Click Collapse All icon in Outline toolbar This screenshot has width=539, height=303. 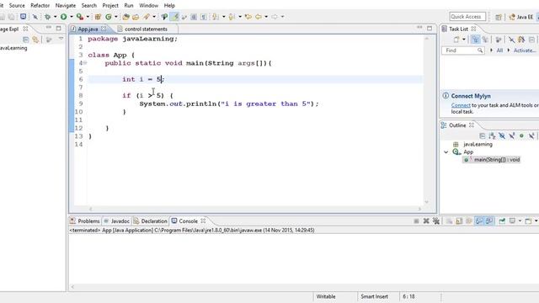point(482,136)
